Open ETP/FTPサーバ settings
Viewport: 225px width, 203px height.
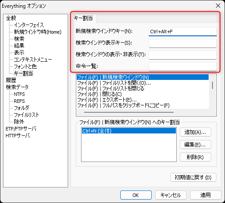(x=21, y=129)
